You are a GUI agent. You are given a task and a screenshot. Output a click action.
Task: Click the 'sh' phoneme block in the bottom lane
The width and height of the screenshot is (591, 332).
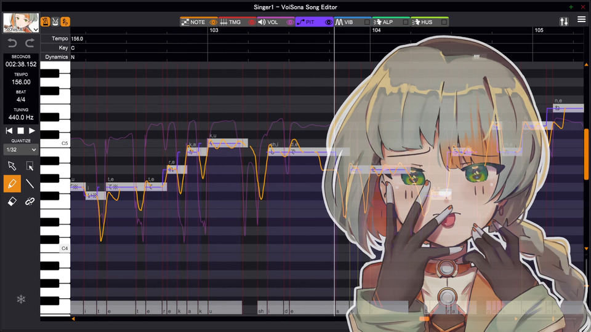pos(262,307)
